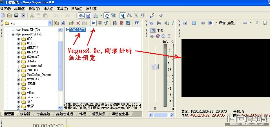
Task: Click the Auto Ripple icon
Action: 96,15
